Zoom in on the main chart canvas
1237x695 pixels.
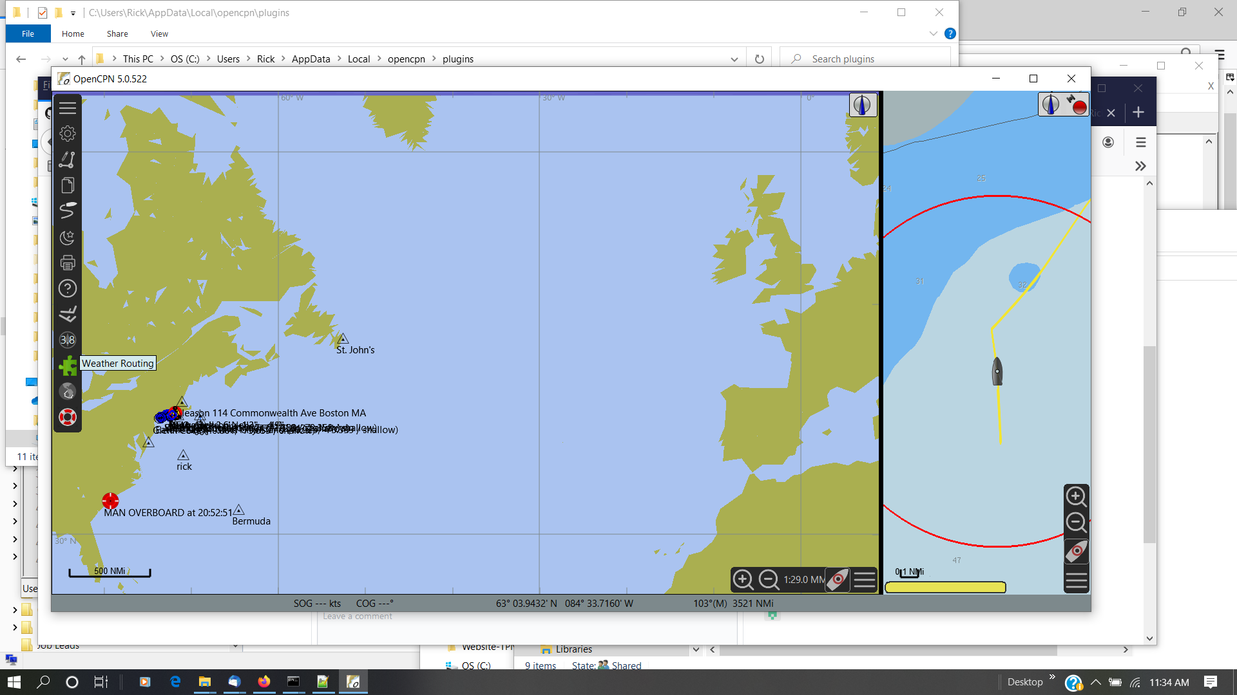[743, 580]
